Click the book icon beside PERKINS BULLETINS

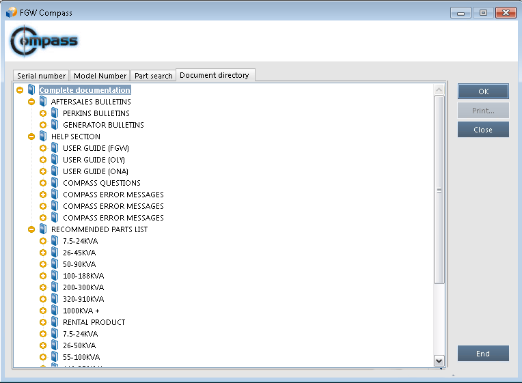point(55,113)
